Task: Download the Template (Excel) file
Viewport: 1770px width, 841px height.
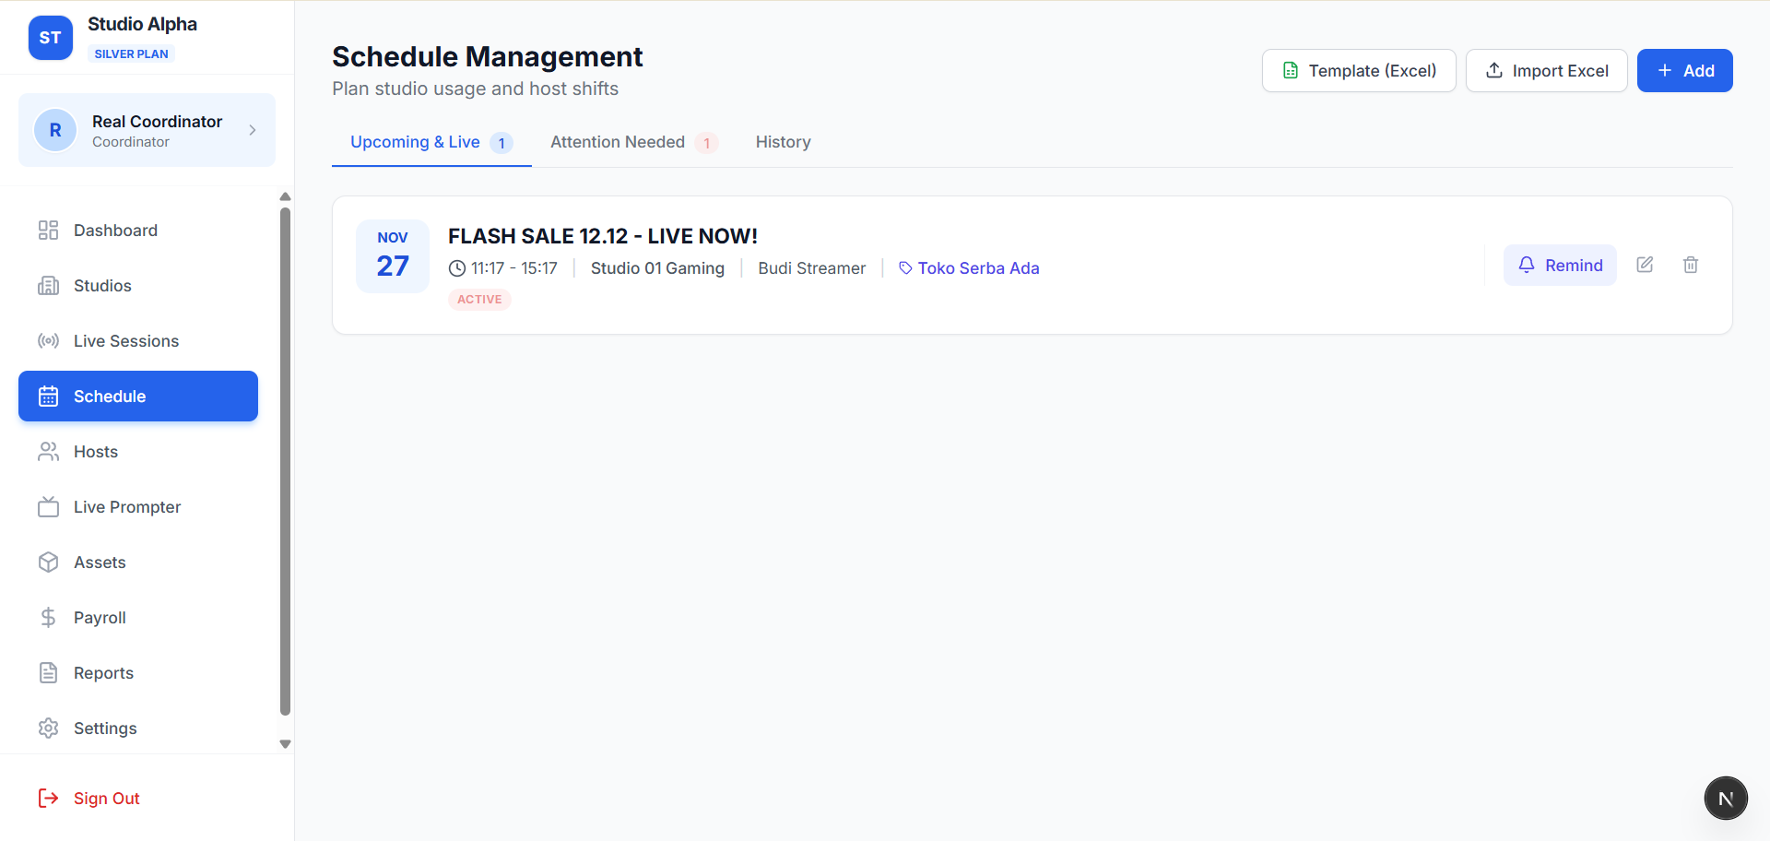Action: pyautogui.click(x=1359, y=71)
